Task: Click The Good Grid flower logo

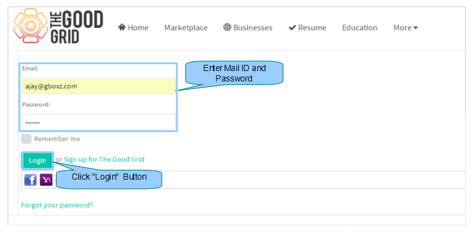Action: click(30, 26)
